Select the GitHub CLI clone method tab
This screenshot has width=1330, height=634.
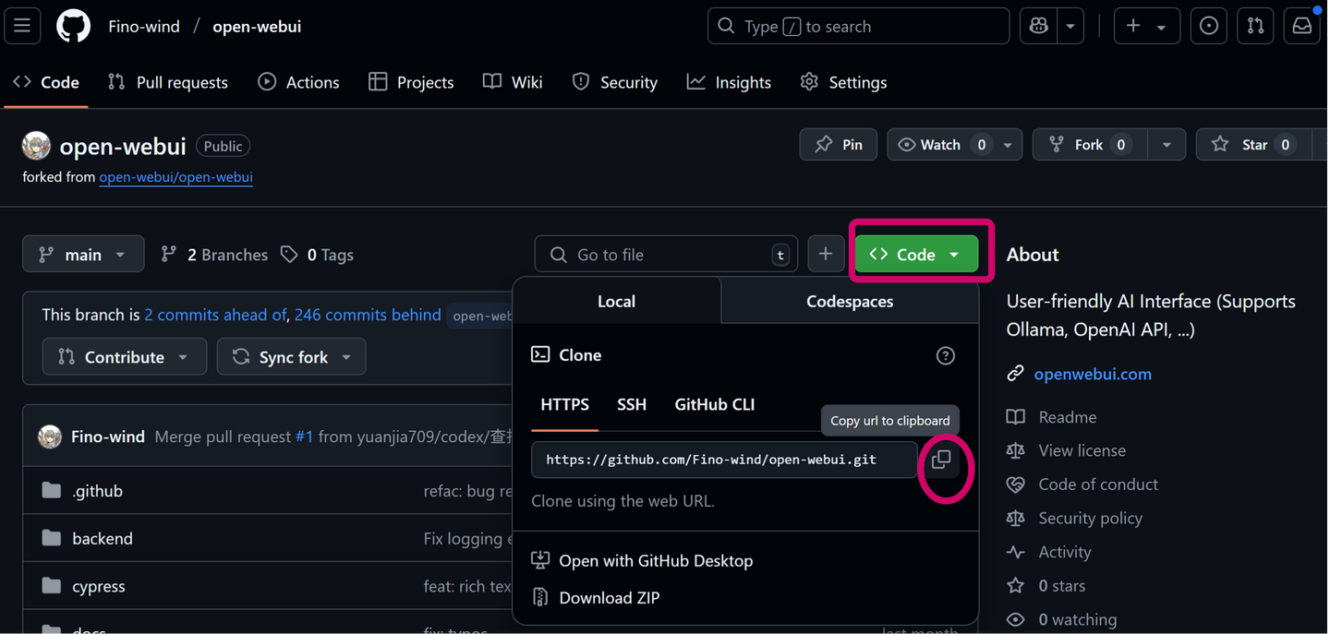[715, 404]
